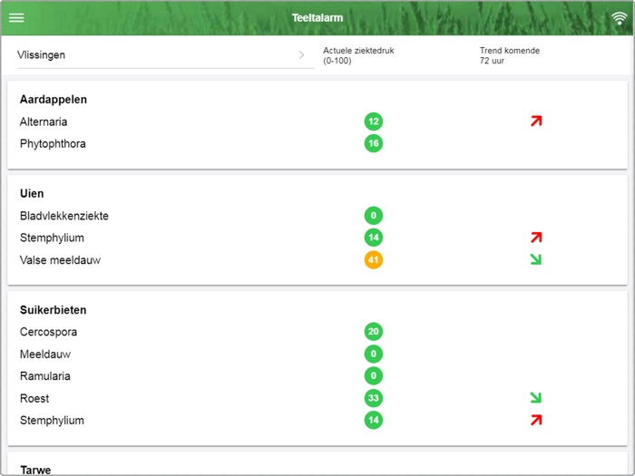Select the Ramularia row label

(x=45, y=376)
